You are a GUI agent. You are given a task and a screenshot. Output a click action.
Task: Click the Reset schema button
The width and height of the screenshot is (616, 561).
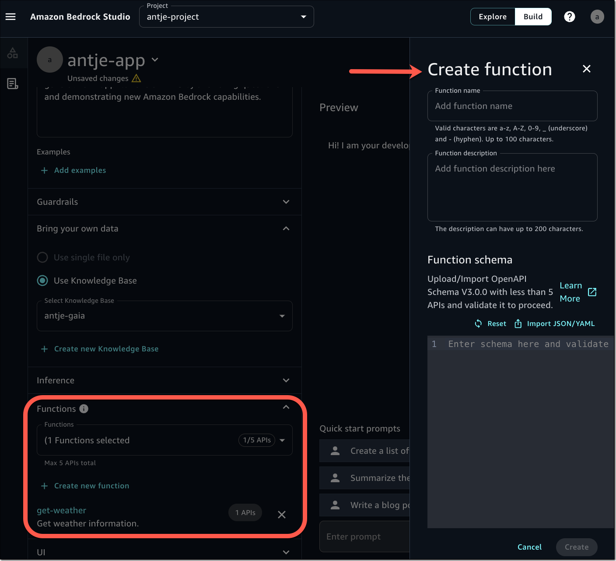[x=490, y=323]
